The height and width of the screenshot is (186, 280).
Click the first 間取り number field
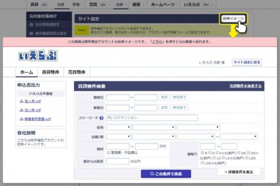[x=207, y=146]
